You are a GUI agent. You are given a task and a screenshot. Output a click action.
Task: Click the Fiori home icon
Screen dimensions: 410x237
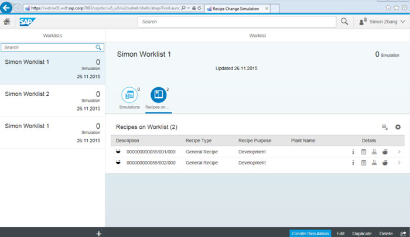(7, 21)
